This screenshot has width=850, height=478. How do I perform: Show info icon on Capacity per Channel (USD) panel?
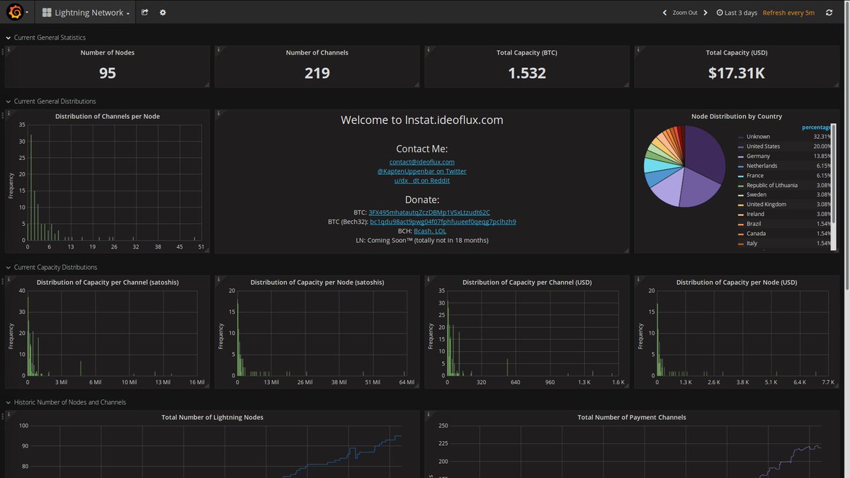(428, 279)
